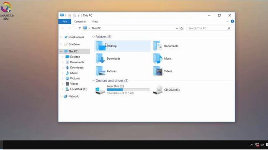The width and height of the screenshot is (268, 150).
Task: Click the This PC system icon in title bar
Action: (x=62, y=15)
